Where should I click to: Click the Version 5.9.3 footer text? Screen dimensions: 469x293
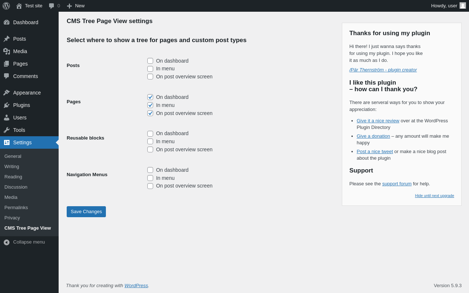(x=448, y=285)
